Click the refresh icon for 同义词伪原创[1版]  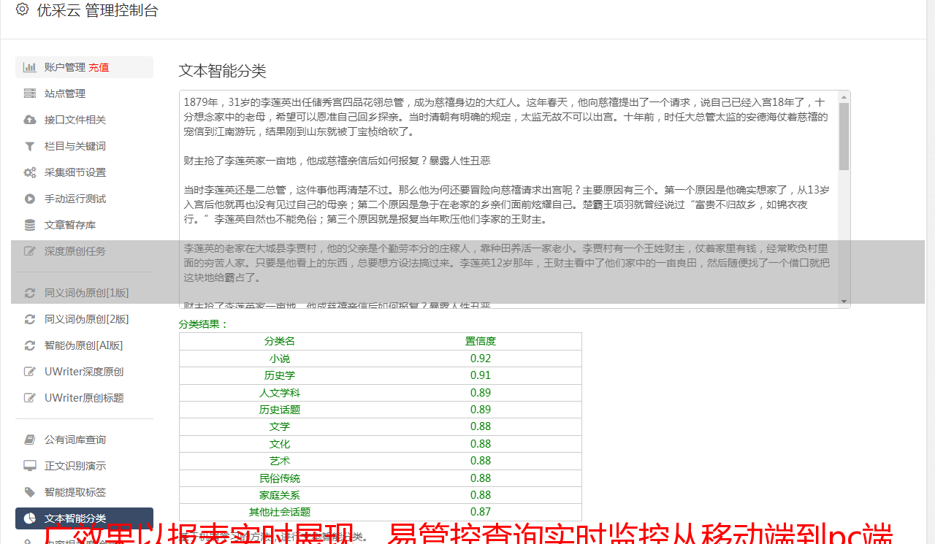30,293
